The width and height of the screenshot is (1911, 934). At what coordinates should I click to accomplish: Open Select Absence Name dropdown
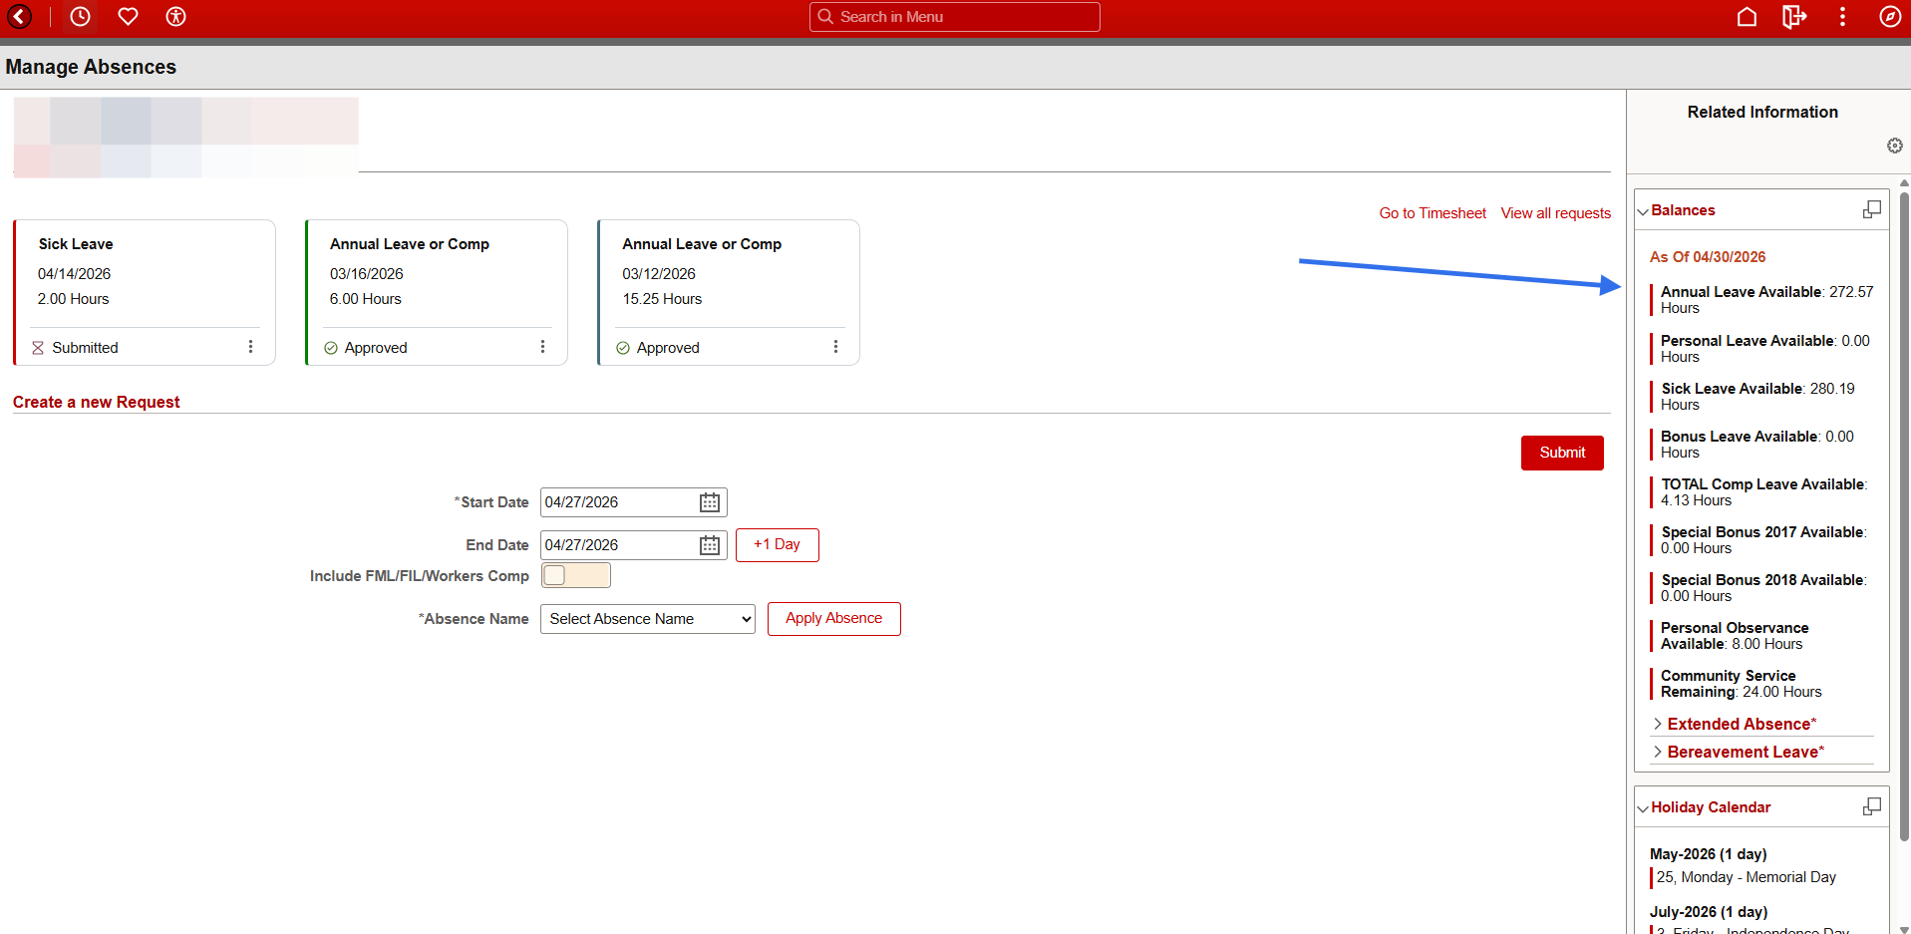647,619
